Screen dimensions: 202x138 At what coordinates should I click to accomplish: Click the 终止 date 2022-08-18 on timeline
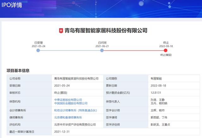(x=166, y=46)
